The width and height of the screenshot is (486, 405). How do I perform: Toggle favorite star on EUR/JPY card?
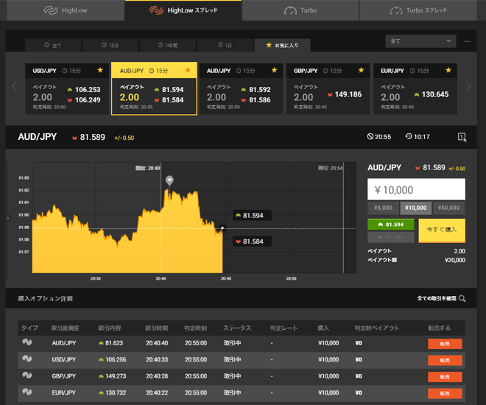pos(448,70)
